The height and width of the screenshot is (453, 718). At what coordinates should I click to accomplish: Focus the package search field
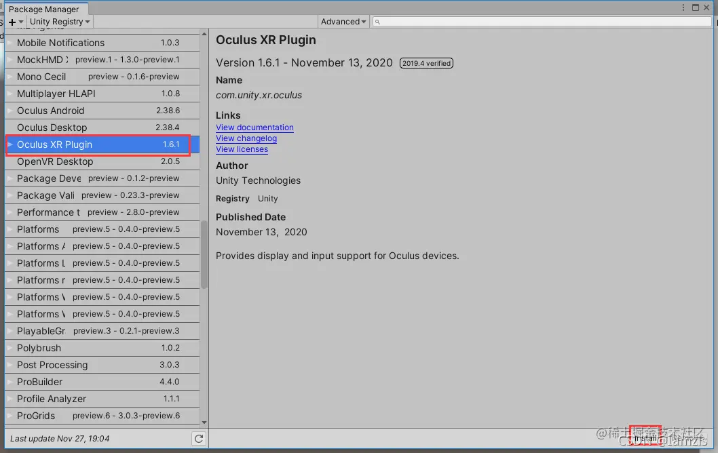pos(542,22)
